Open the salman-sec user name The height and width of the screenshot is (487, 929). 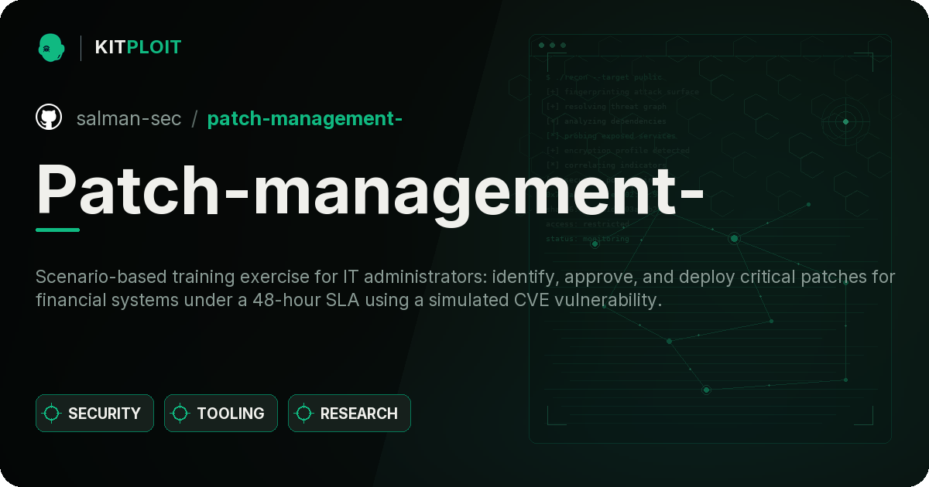[129, 118]
